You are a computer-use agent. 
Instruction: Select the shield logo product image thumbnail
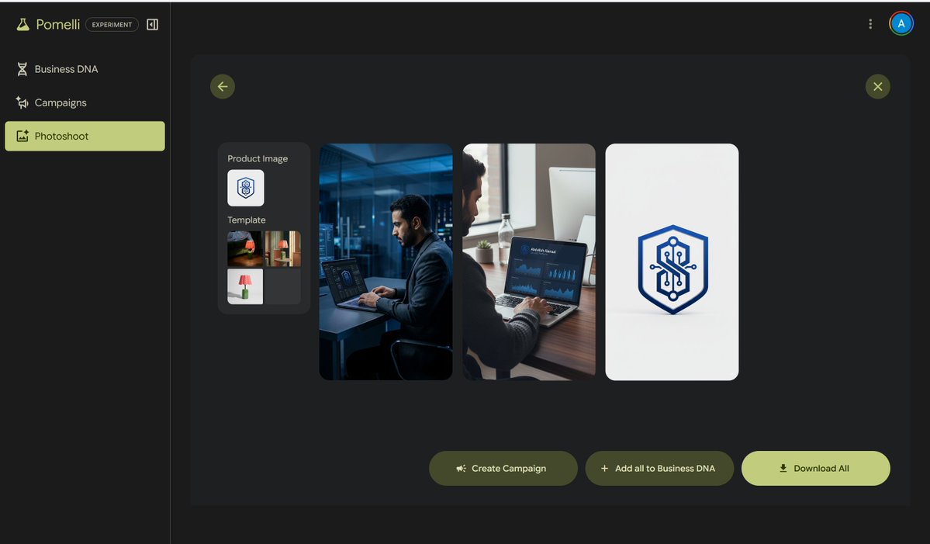click(x=246, y=188)
